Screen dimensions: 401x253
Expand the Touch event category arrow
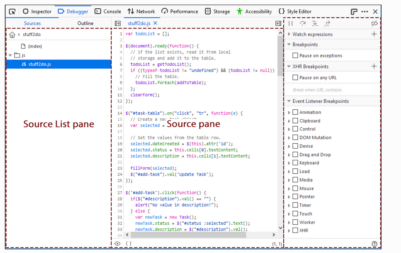tap(289, 214)
